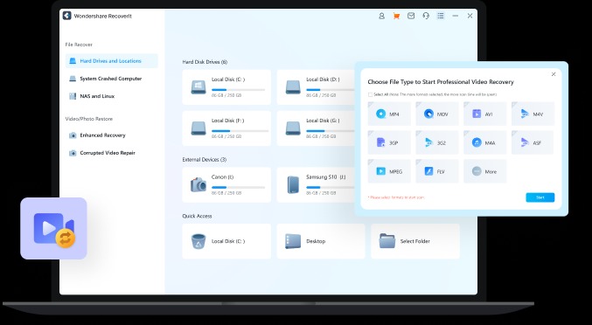This screenshot has width=592, height=325.
Task: Tick the 3G2 file type tile
Action: (x=437, y=142)
